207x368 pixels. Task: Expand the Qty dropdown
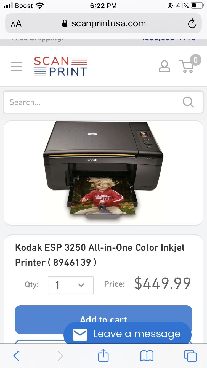[x=71, y=285]
